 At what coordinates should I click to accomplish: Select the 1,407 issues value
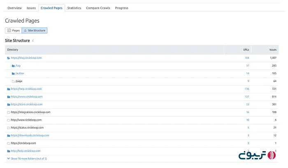click(273, 58)
